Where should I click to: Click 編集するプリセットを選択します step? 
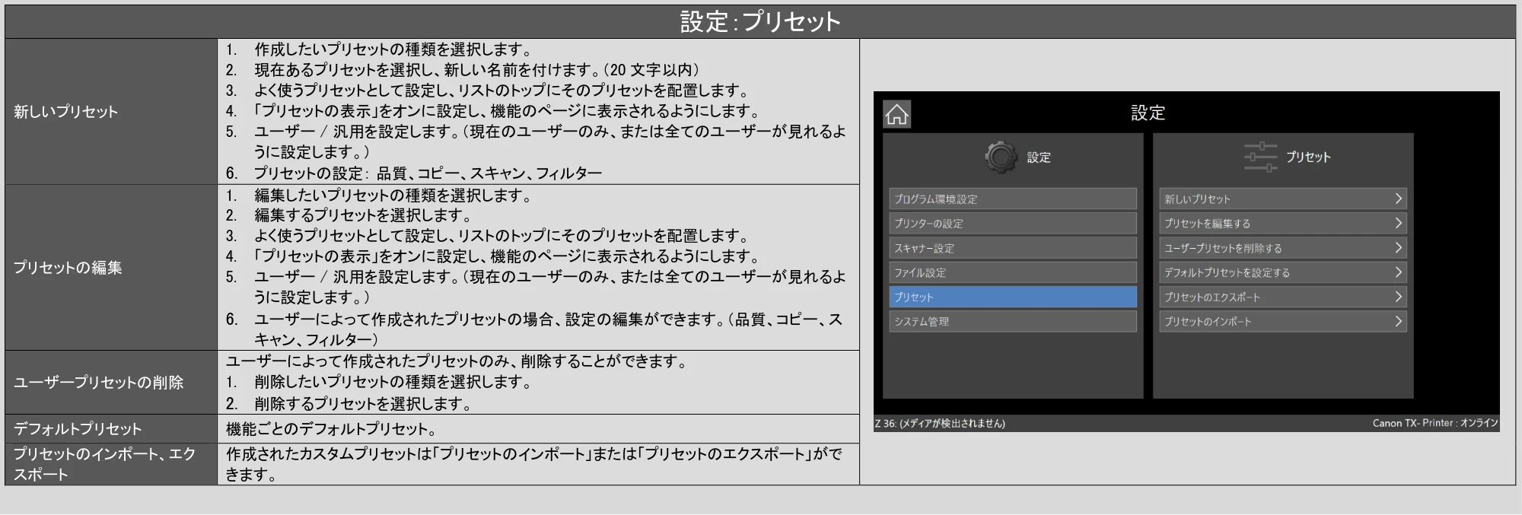click(363, 215)
